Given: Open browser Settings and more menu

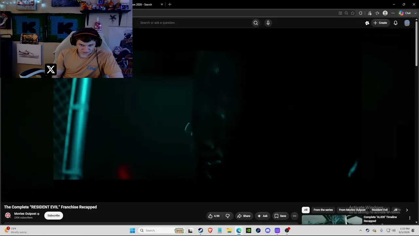Looking at the screenshot, I should point(393,13).
